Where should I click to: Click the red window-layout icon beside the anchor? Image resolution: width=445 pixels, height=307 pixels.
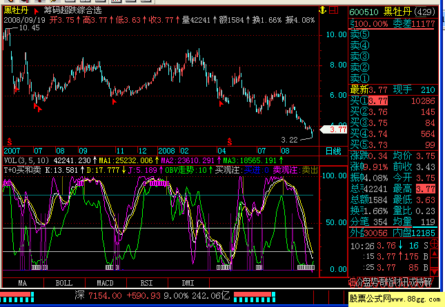[x=333, y=10]
